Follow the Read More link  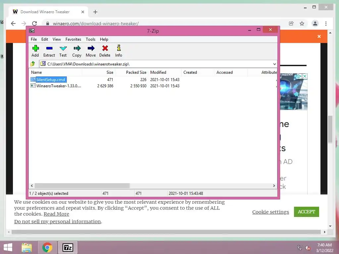[56, 214]
